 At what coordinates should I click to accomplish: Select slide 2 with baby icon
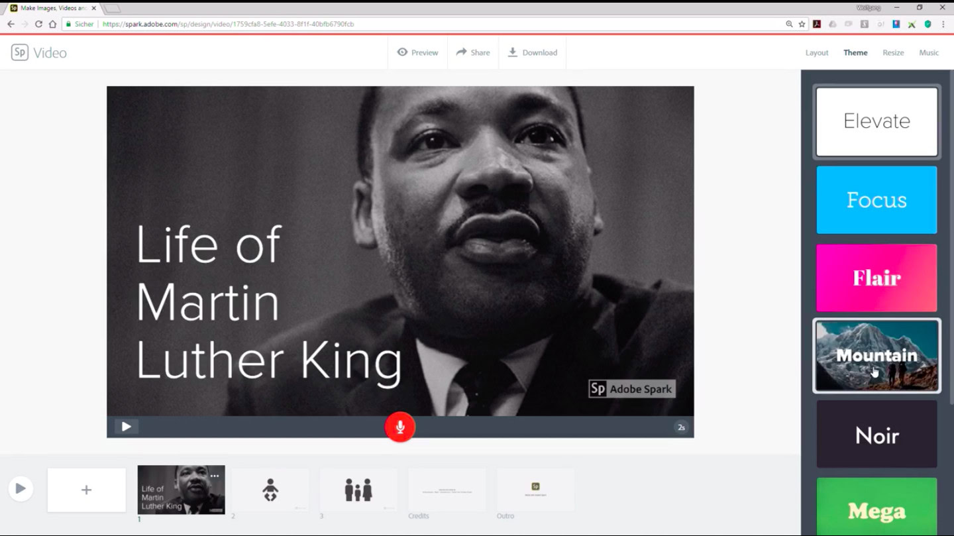(270, 490)
